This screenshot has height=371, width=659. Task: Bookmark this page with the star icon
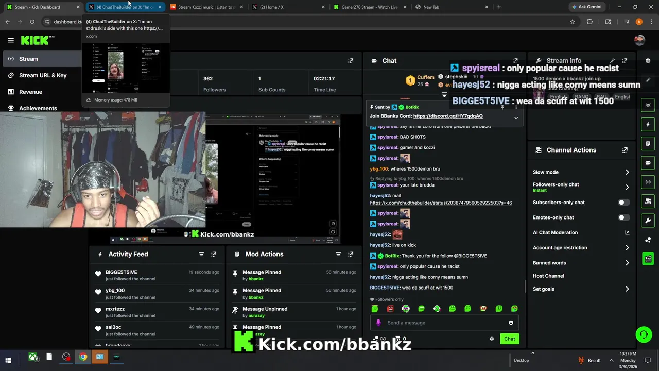572,22
